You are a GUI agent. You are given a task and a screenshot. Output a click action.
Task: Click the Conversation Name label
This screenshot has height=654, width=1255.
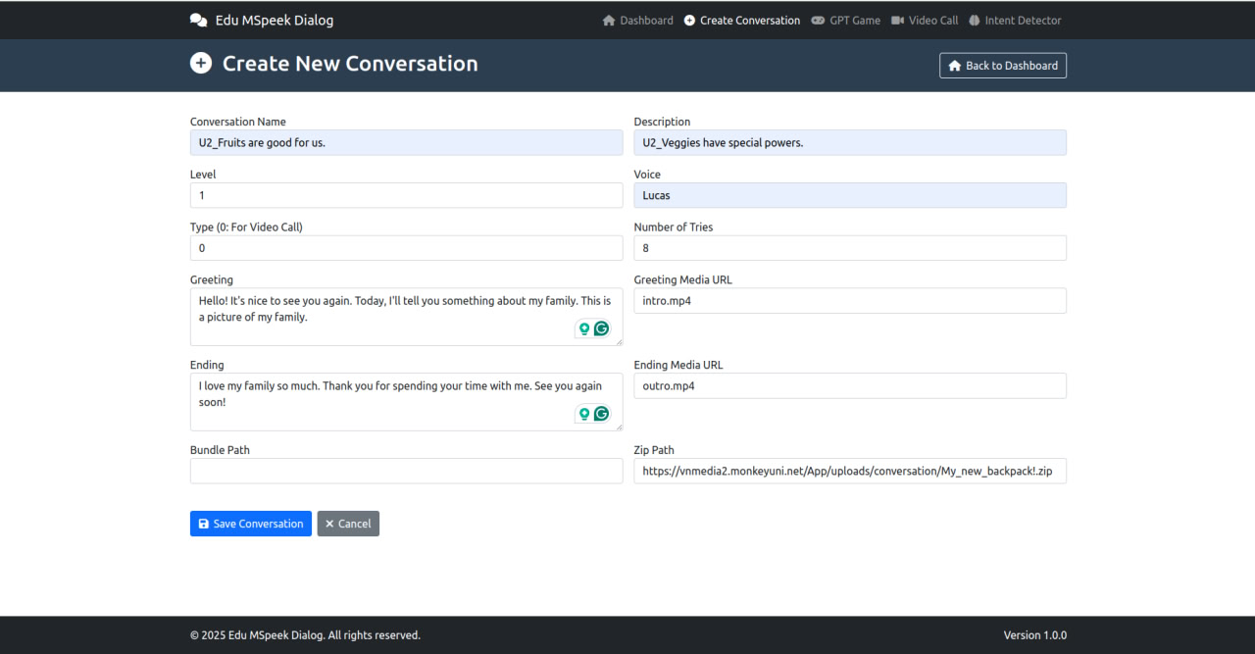[238, 122]
